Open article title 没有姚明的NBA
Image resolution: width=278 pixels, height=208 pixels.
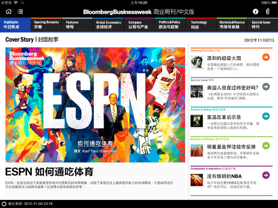[224, 176]
